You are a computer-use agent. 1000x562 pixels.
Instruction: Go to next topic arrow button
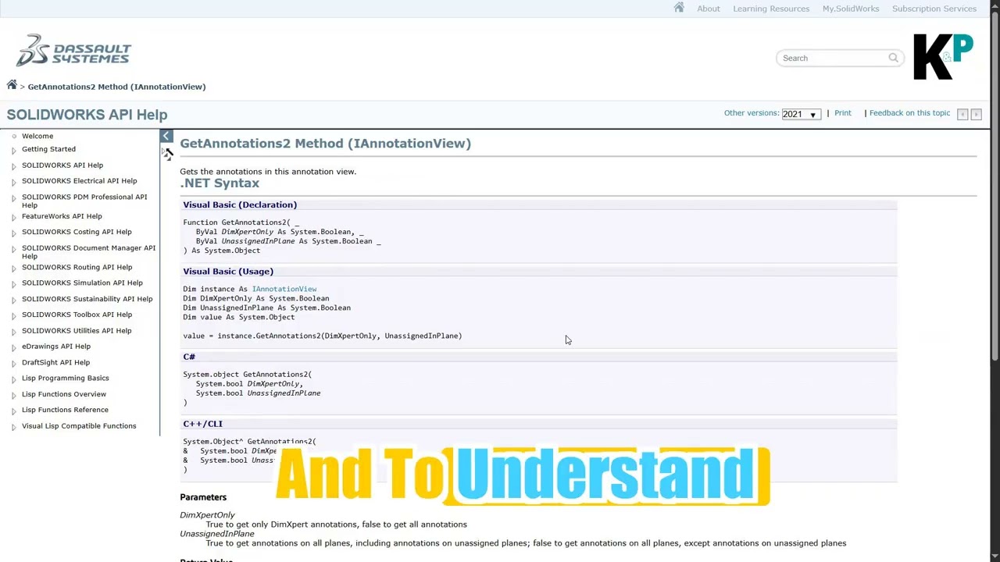tap(976, 114)
